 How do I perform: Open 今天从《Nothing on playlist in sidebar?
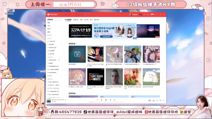[x=54, y=88]
